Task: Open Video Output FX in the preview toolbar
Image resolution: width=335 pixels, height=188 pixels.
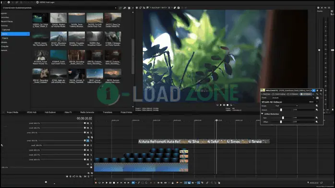Action: pyautogui.click(x=144, y=8)
